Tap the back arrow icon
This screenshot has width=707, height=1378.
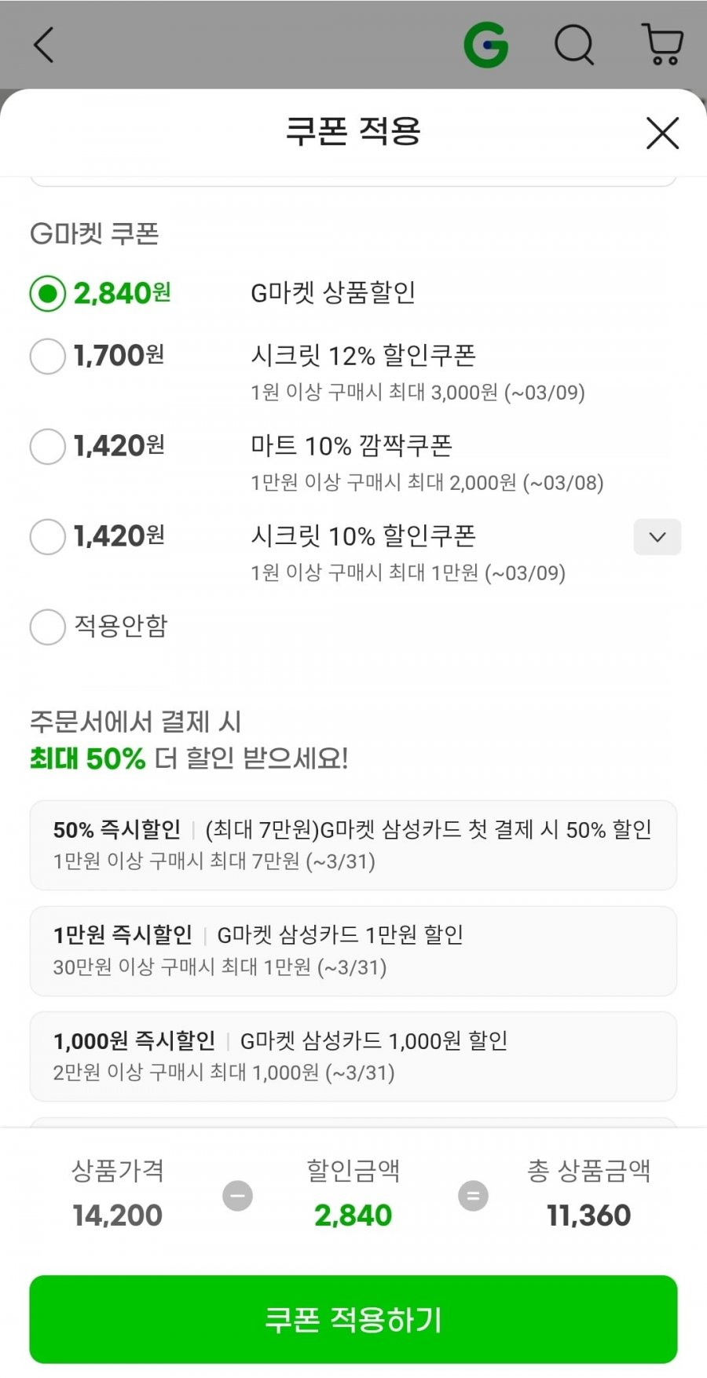pos(44,45)
